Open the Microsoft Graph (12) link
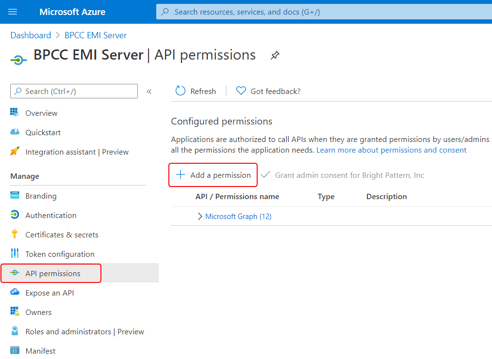The image size is (492, 359). tap(238, 217)
